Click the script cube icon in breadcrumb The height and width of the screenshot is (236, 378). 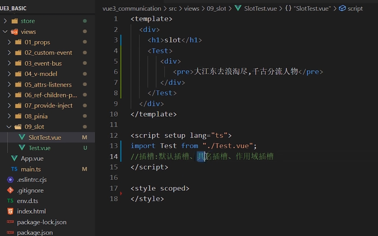pos(342,8)
